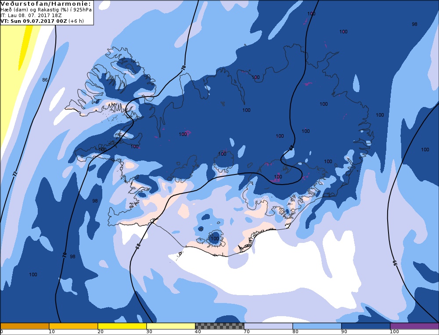This screenshot has width=439, height=335.
Task: Click the pale yellow 30–40 legend swatch
Action: point(171,326)
